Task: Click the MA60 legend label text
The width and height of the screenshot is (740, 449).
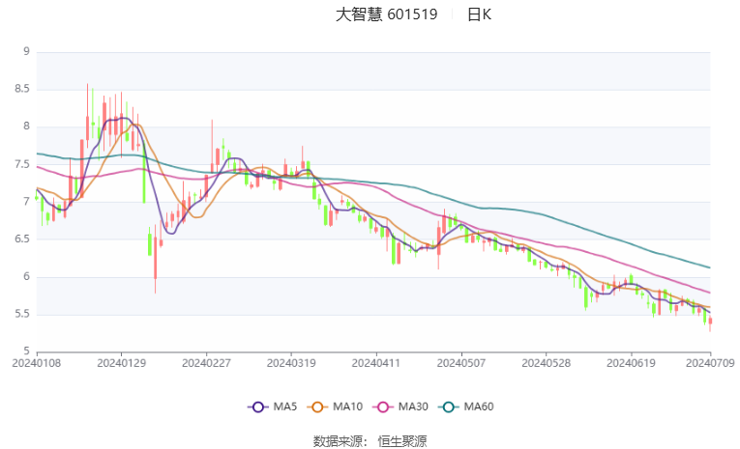Action: coord(479,407)
